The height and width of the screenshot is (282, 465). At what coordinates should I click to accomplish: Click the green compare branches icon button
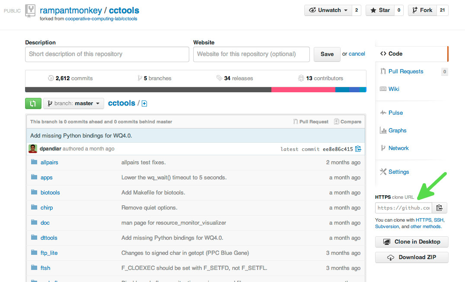pyautogui.click(x=33, y=103)
